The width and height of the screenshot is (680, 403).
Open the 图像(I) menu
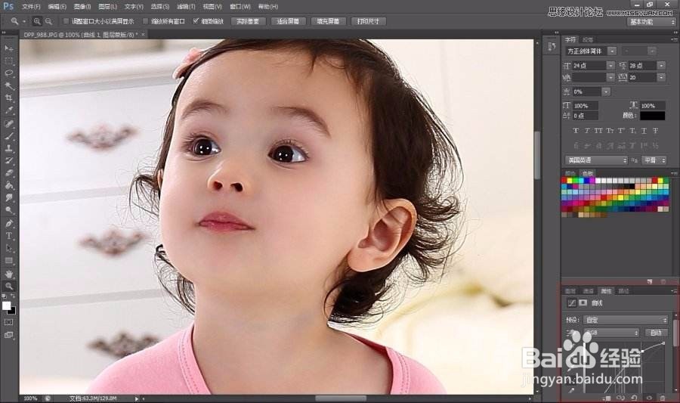[x=82, y=7]
